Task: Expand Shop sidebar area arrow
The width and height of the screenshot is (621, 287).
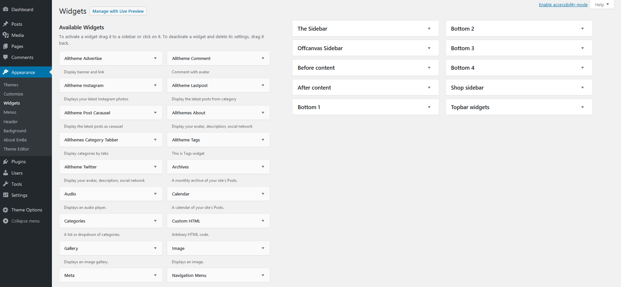Action: pyautogui.click(x=583, y=88)
